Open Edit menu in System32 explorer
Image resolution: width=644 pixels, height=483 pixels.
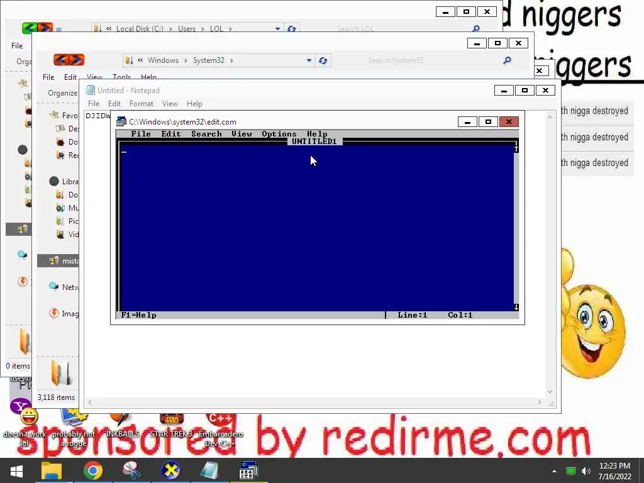(70, 77)
